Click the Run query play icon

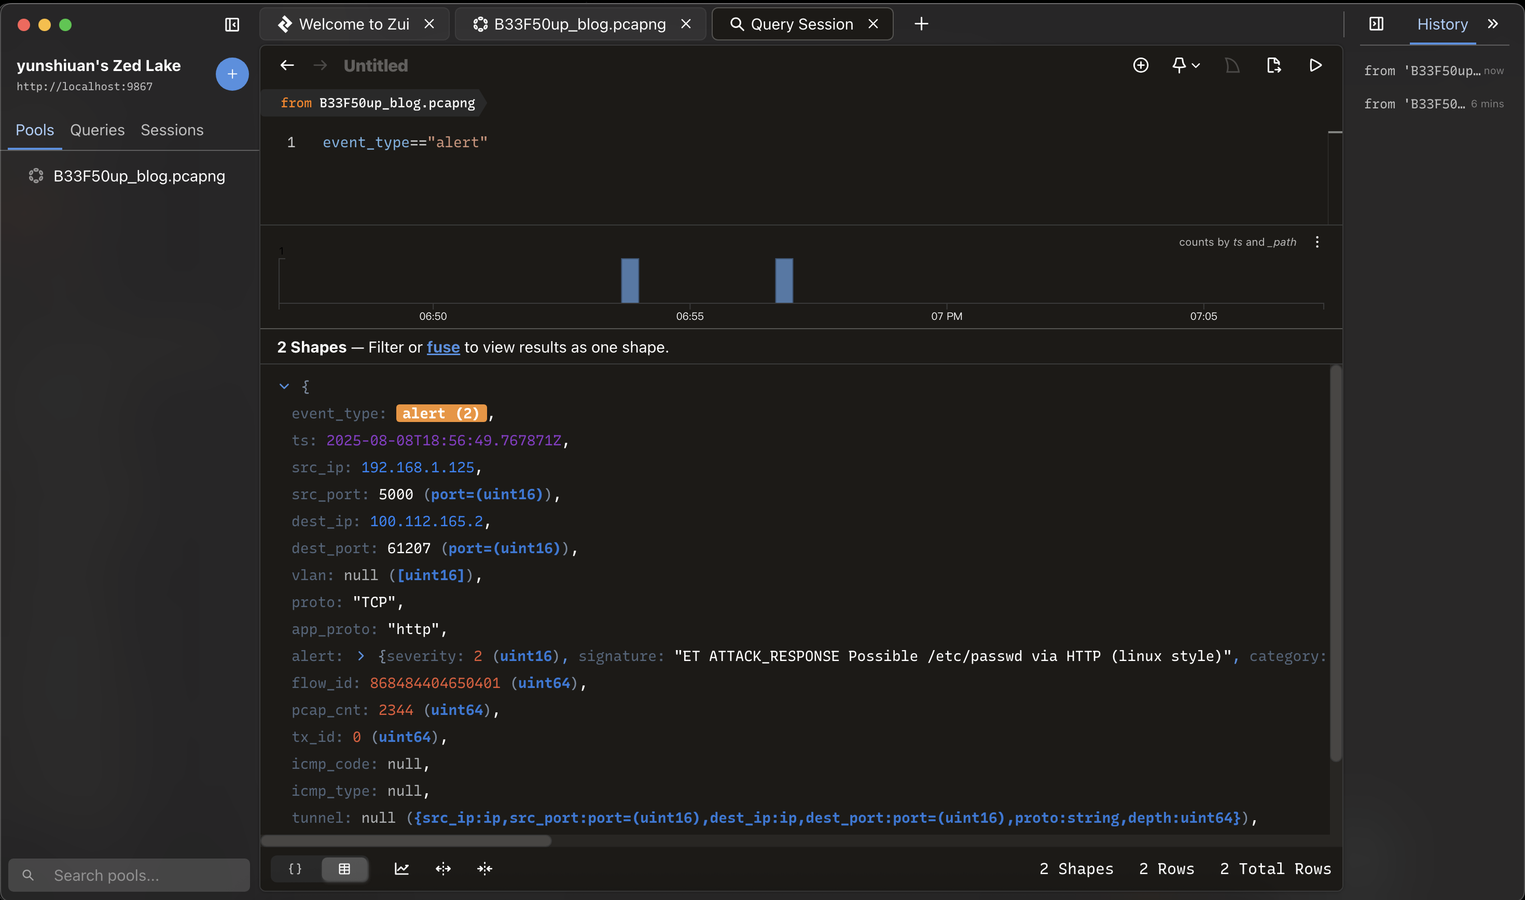click(x=1315, y=65)
